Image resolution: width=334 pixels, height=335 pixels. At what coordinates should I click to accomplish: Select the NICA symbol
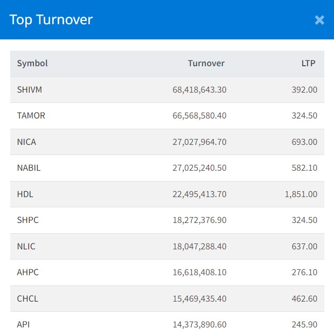(27, 142)
